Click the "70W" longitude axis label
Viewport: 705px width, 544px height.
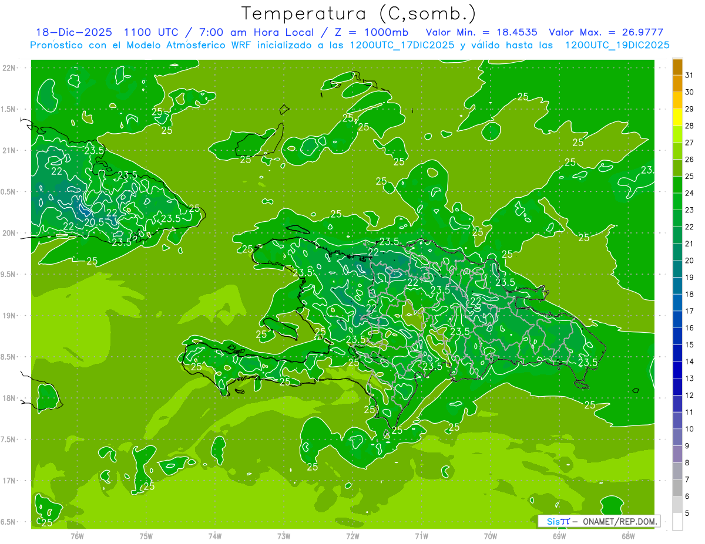click(x=491, y=535)
